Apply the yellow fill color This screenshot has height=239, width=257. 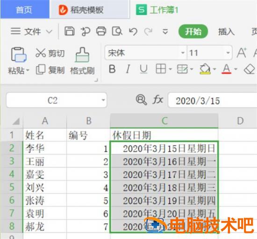205,69
